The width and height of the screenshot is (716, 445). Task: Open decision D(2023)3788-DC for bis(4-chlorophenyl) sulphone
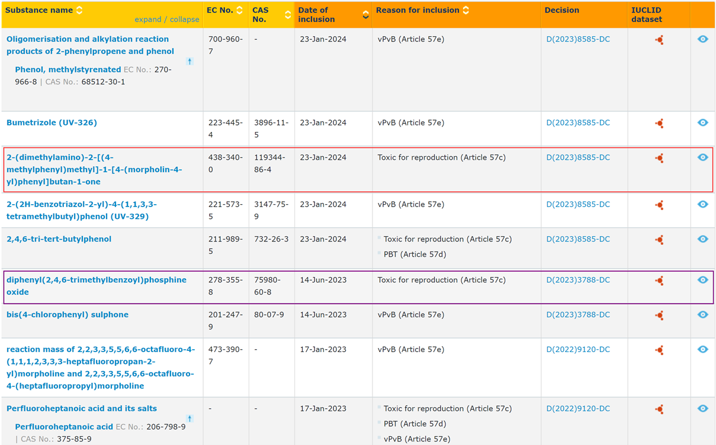[x=578, y=315]
